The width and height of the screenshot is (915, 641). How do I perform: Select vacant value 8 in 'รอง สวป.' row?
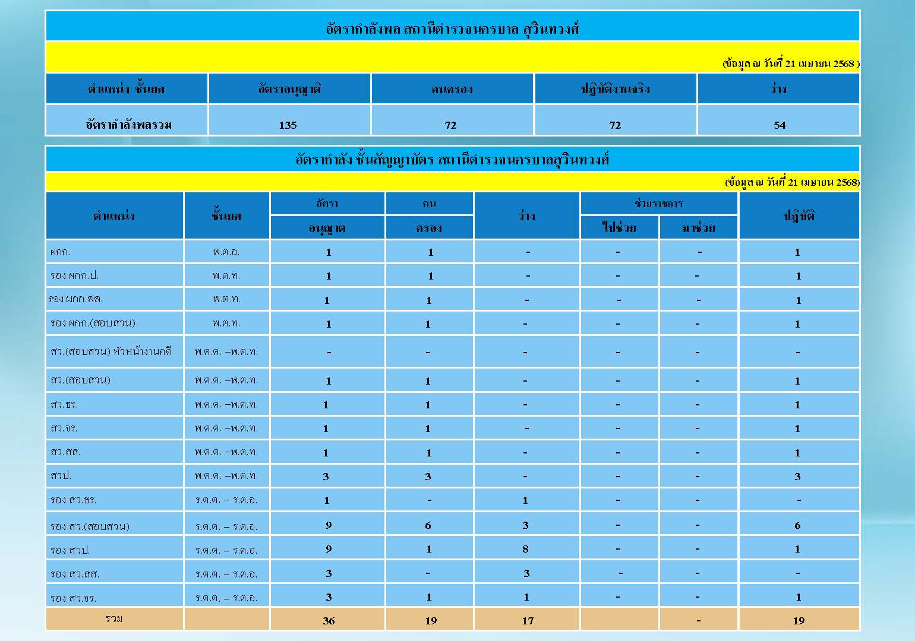525,549
